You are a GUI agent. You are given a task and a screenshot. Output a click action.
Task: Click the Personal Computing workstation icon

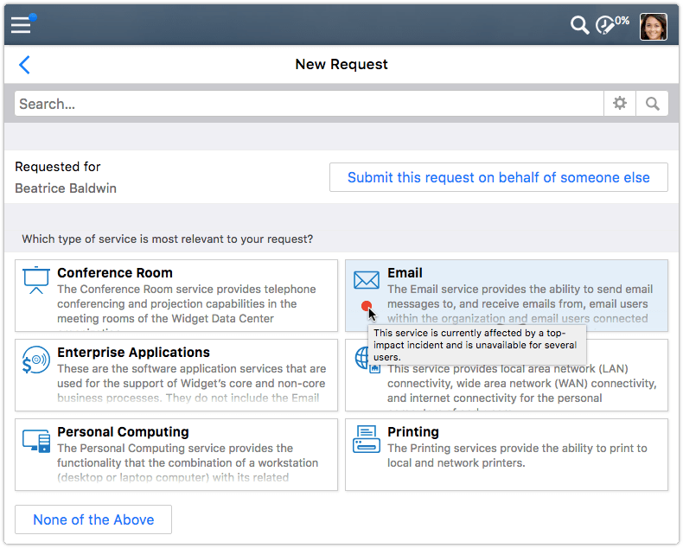pyautogui.click(x=36, y=441)
